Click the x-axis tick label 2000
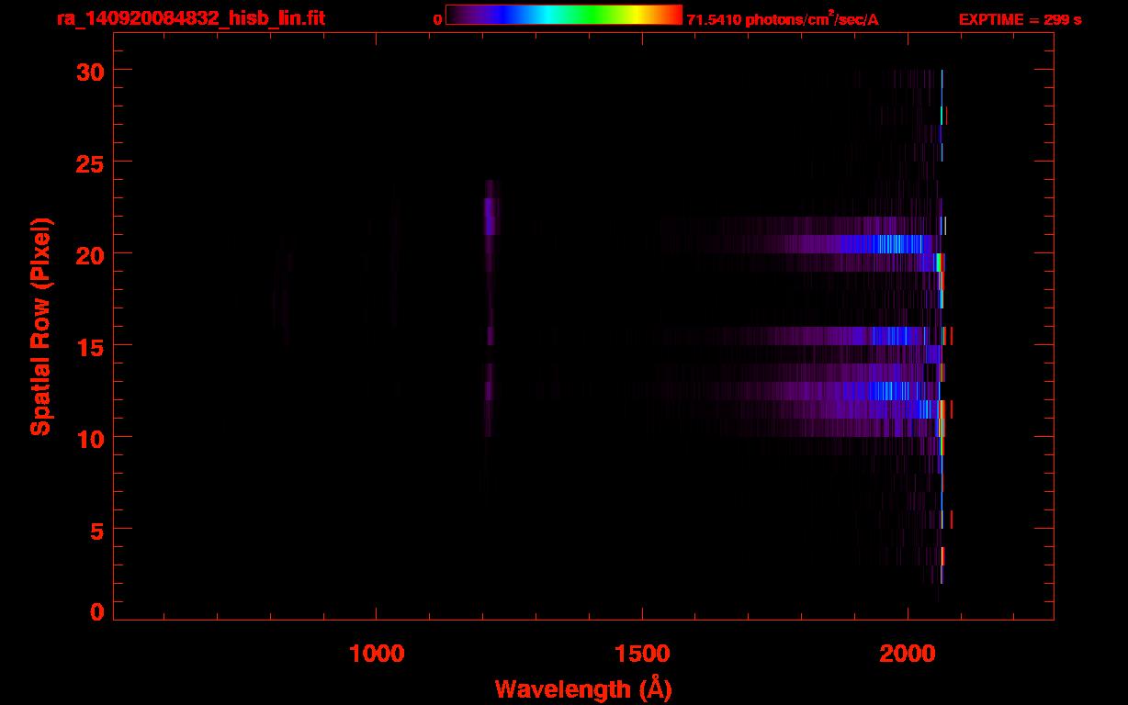 click(x=908, y=654)
